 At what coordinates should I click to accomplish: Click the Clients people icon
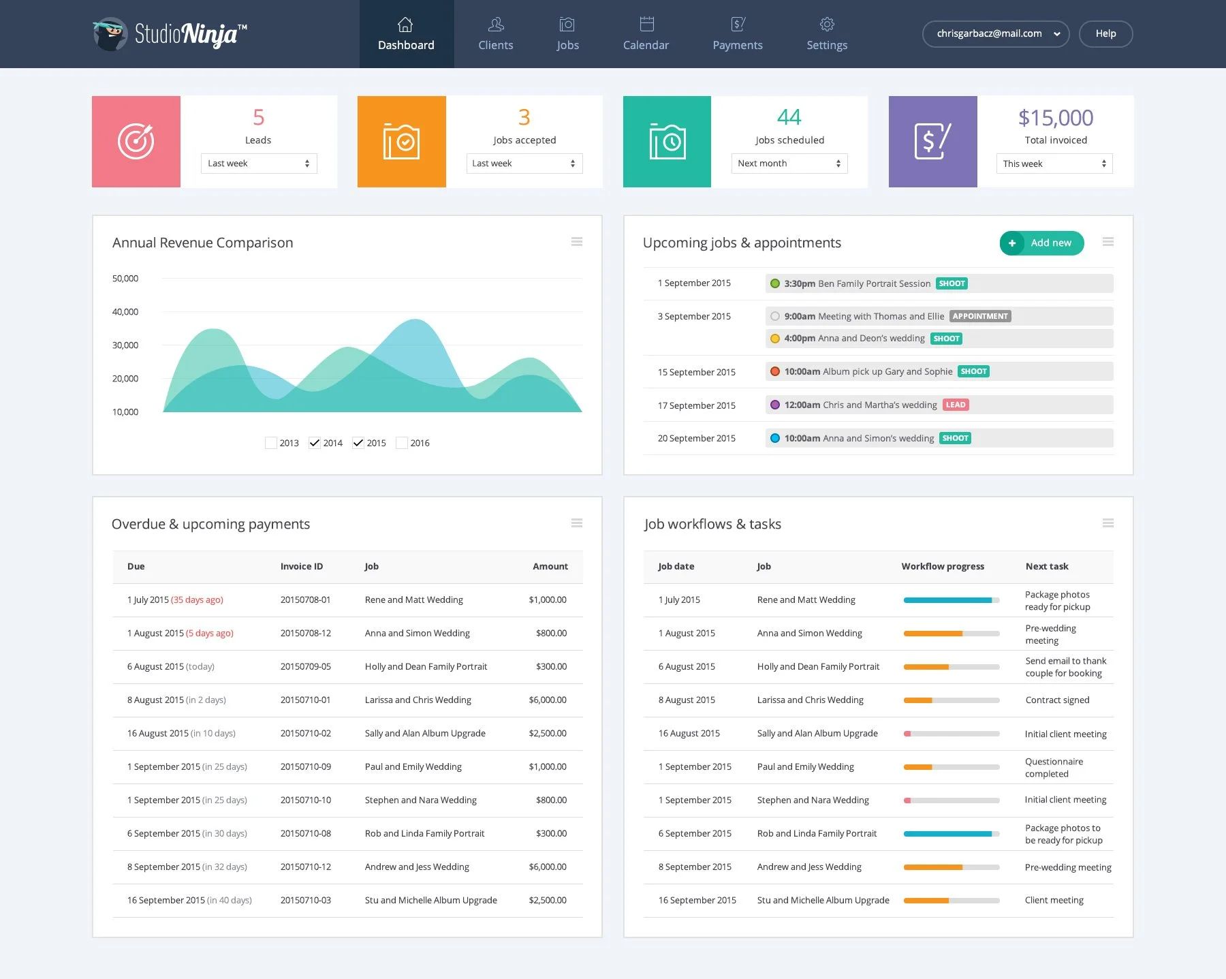point(496,25)
